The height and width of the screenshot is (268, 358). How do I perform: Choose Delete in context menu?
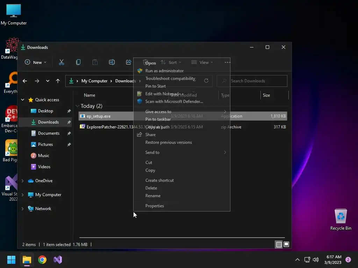[182, 188]
